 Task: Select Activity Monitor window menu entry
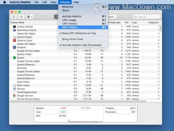pos(83,16)
